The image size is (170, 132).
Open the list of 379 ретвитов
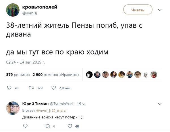pyautogui.click(x=18, y=75)
